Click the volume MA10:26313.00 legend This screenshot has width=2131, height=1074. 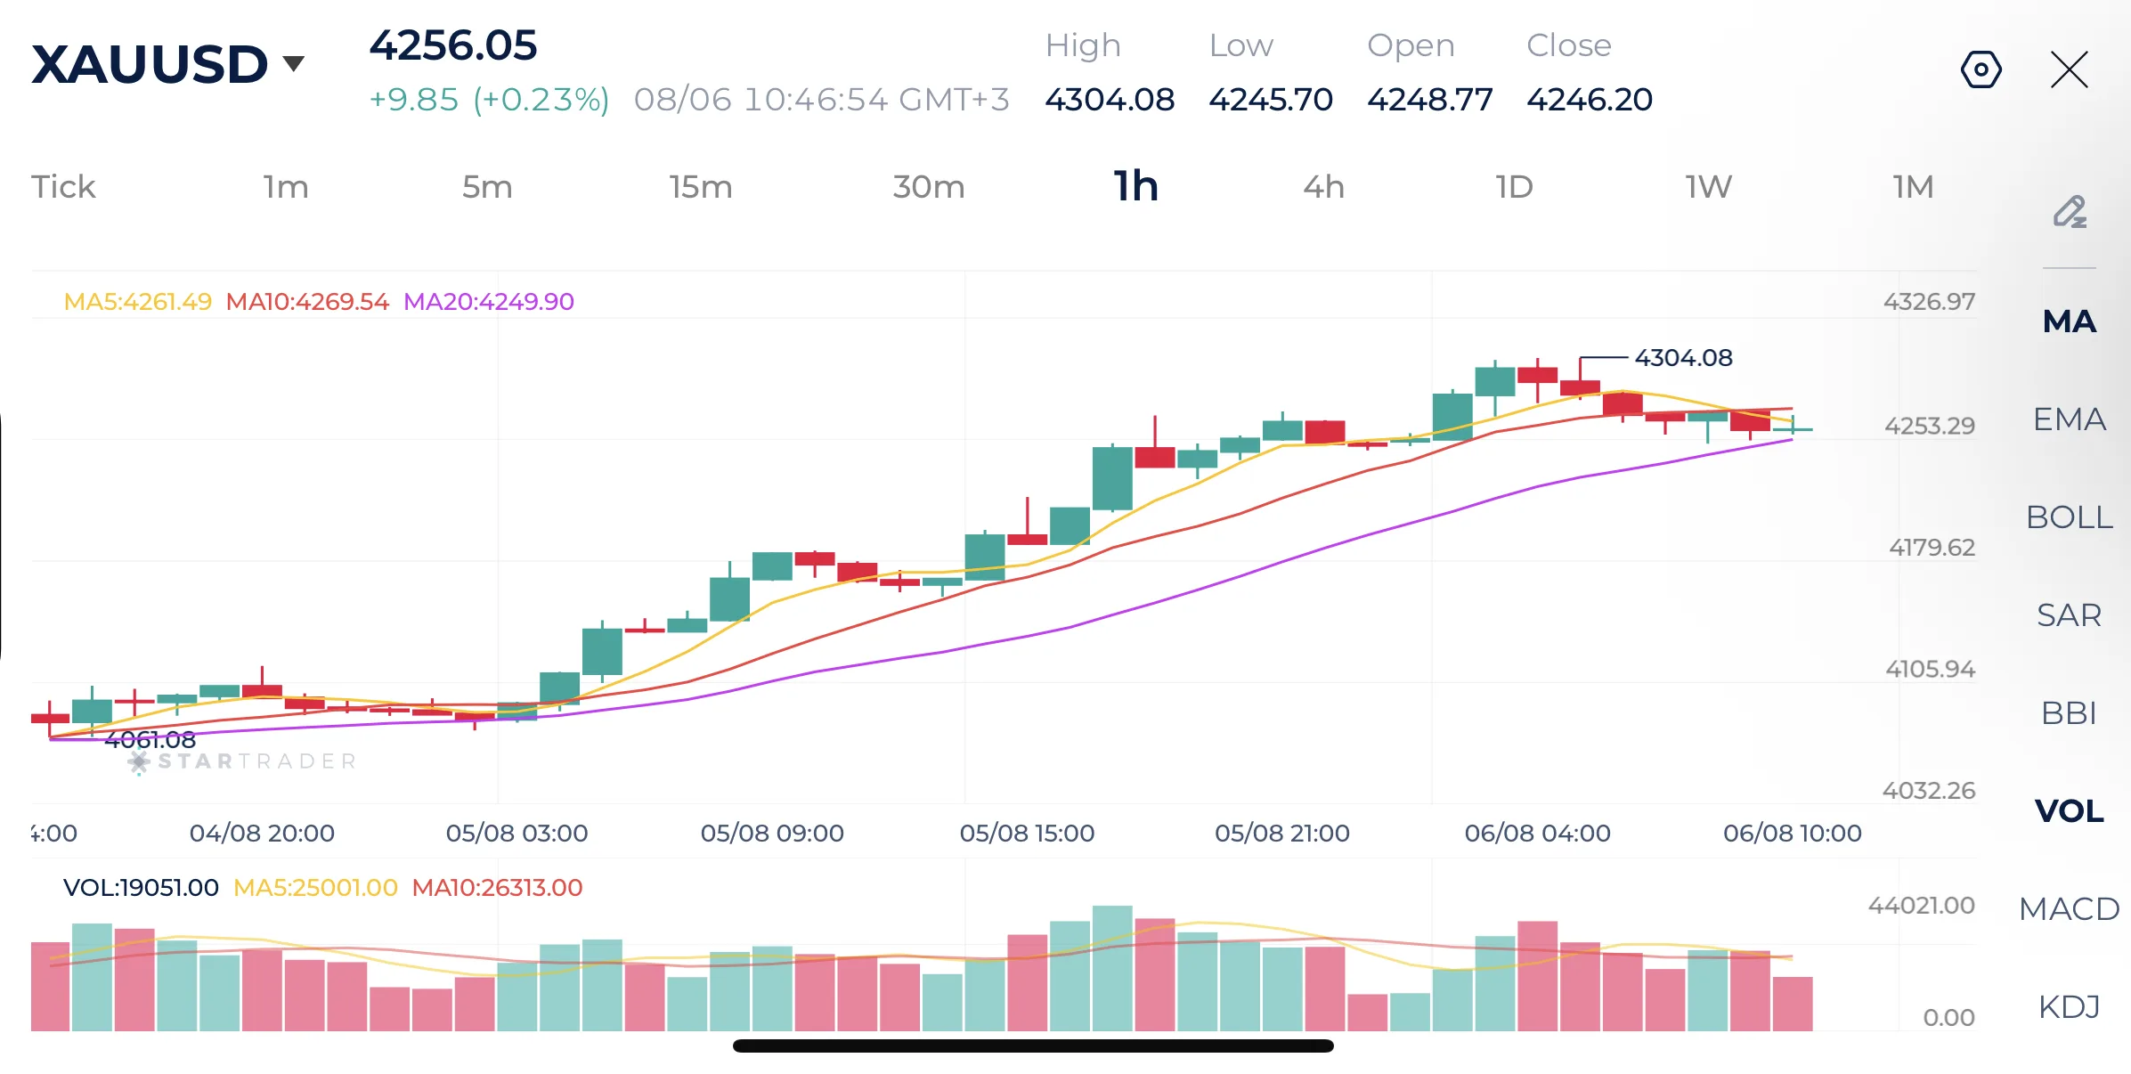497,888
